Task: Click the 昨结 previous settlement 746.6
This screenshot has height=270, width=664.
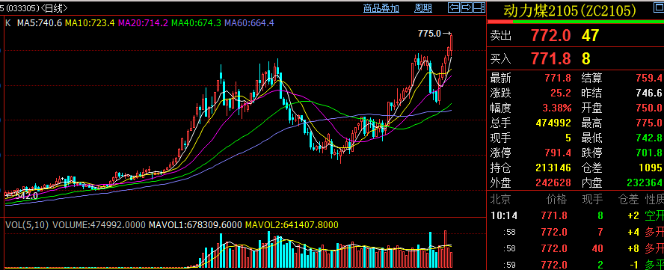Action: (649, 93)
